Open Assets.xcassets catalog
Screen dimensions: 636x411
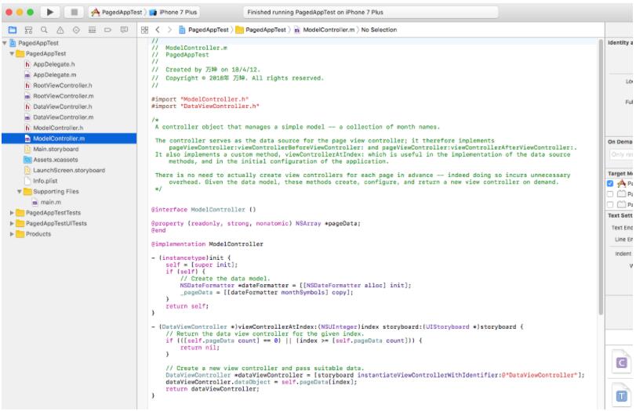tap(69, 160)
